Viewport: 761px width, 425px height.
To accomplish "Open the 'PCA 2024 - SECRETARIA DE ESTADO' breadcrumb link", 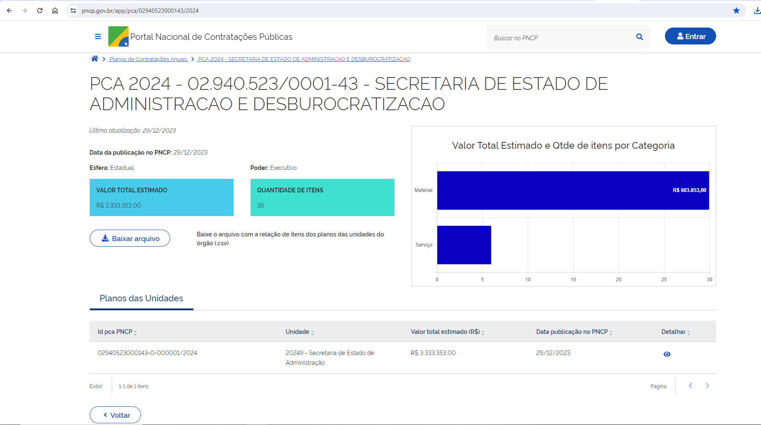I will [304, 59].
